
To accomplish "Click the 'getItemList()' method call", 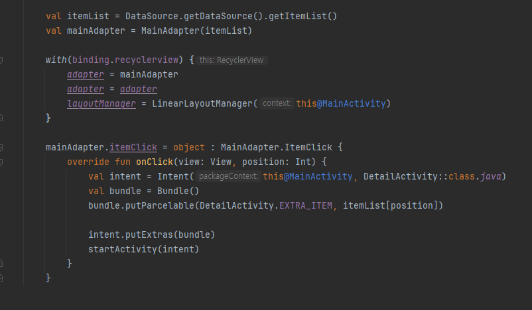I will 302,17.
